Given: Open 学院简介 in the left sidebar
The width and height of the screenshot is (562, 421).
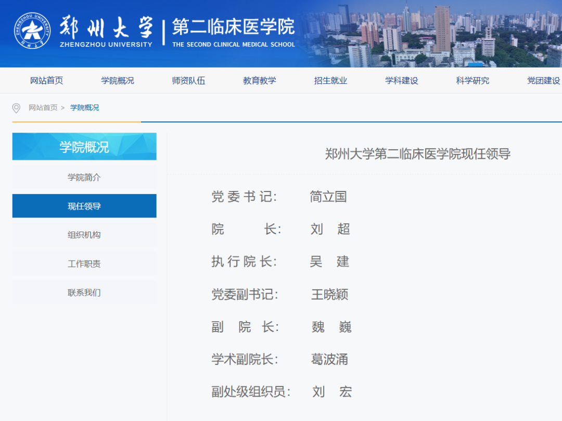Looking at the screenshot, I should tap(84, 177).
